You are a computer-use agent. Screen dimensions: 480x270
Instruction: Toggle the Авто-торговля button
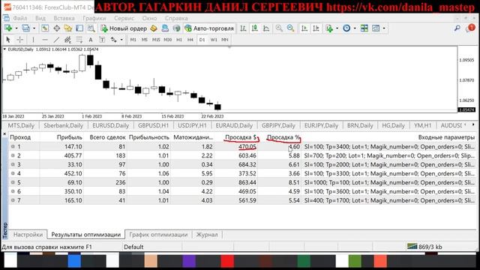point(210,28)
